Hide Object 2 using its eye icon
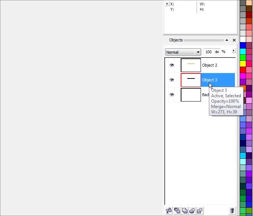253x216 pixels. point(172,65)
